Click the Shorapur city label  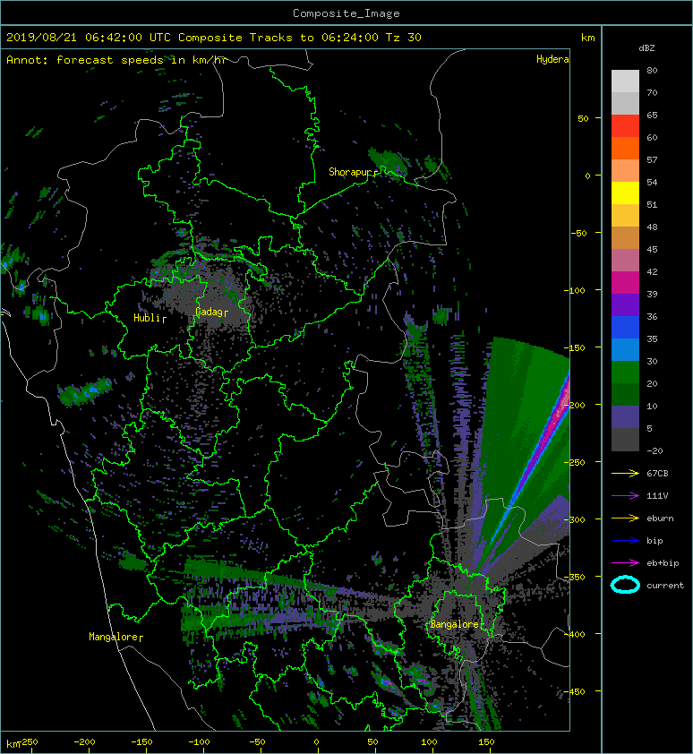click(x=353, y=172)
